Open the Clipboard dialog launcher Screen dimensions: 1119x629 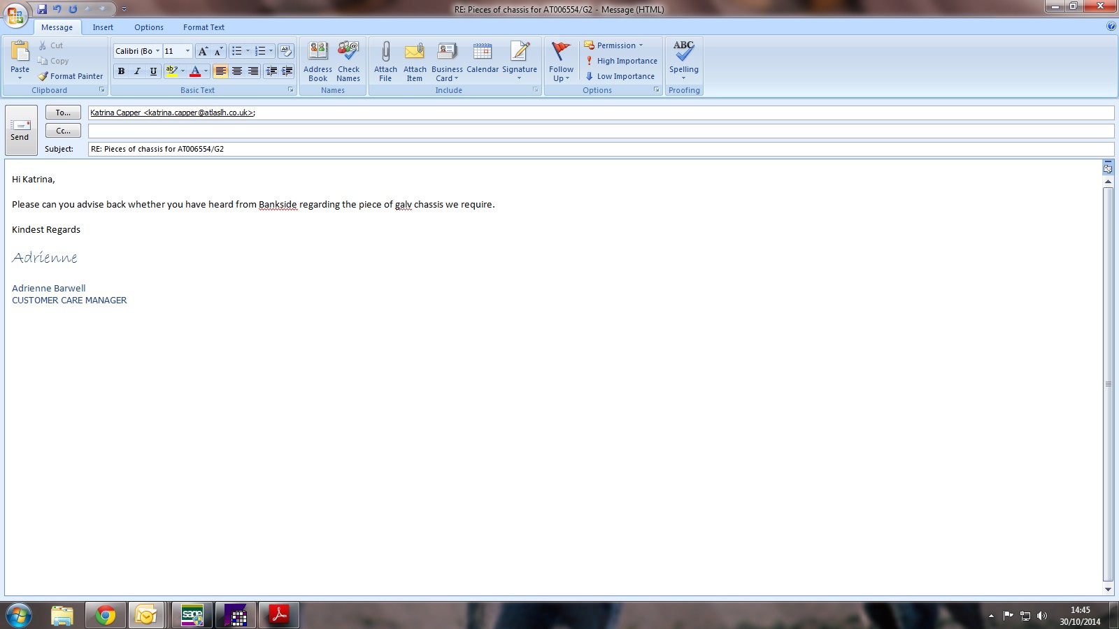(x=102, y=90)
